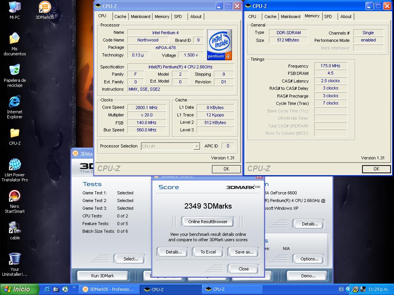Screen dimensions: 394x295
Task: Open the Mainboard tab in left CPU-Z window
Action: (x=140, y=17)
